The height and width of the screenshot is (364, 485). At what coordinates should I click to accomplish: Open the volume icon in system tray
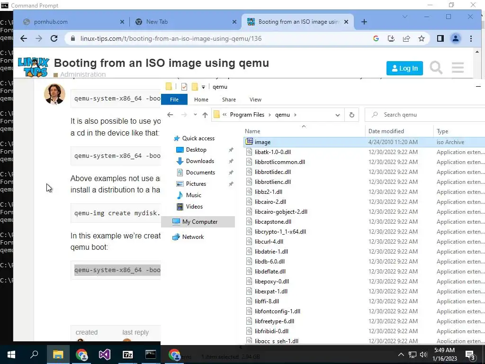point(423,355)
